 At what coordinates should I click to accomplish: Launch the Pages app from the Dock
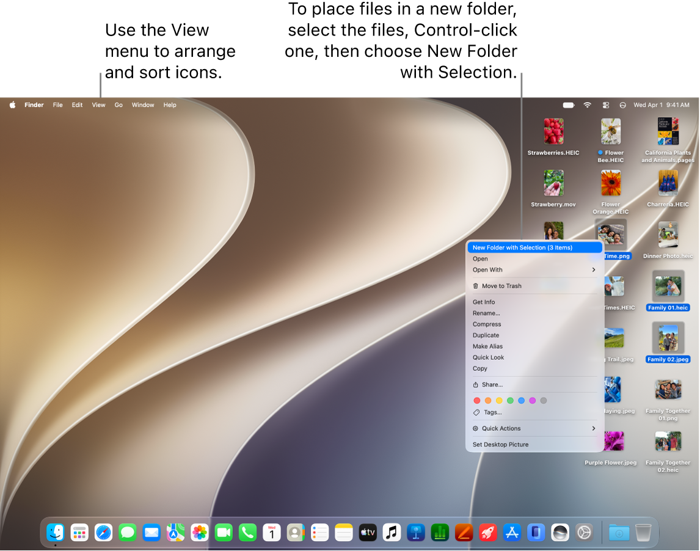(464, 532)
